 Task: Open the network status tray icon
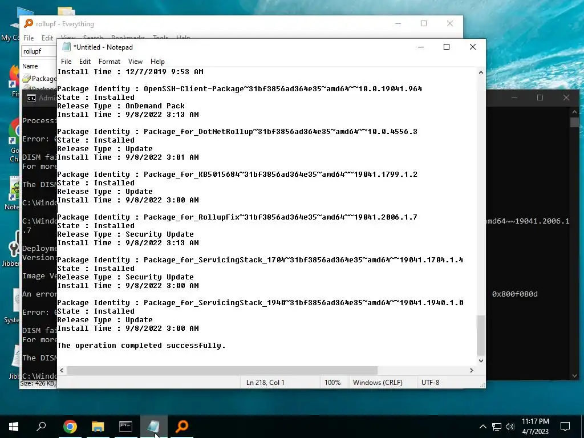click(x=497, y=427)
